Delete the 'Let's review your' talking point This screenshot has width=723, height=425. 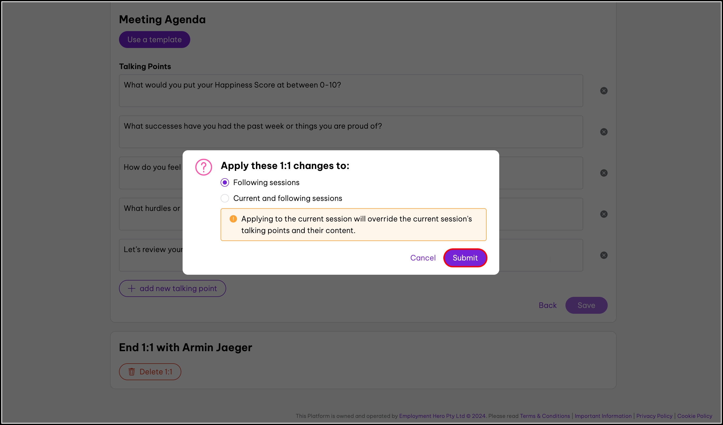[x=604, y=255]
